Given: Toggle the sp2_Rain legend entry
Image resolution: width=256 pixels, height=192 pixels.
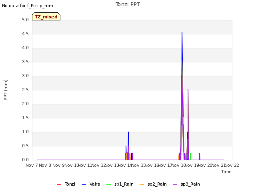Looking at the screenshot, I should click(153, 184).
